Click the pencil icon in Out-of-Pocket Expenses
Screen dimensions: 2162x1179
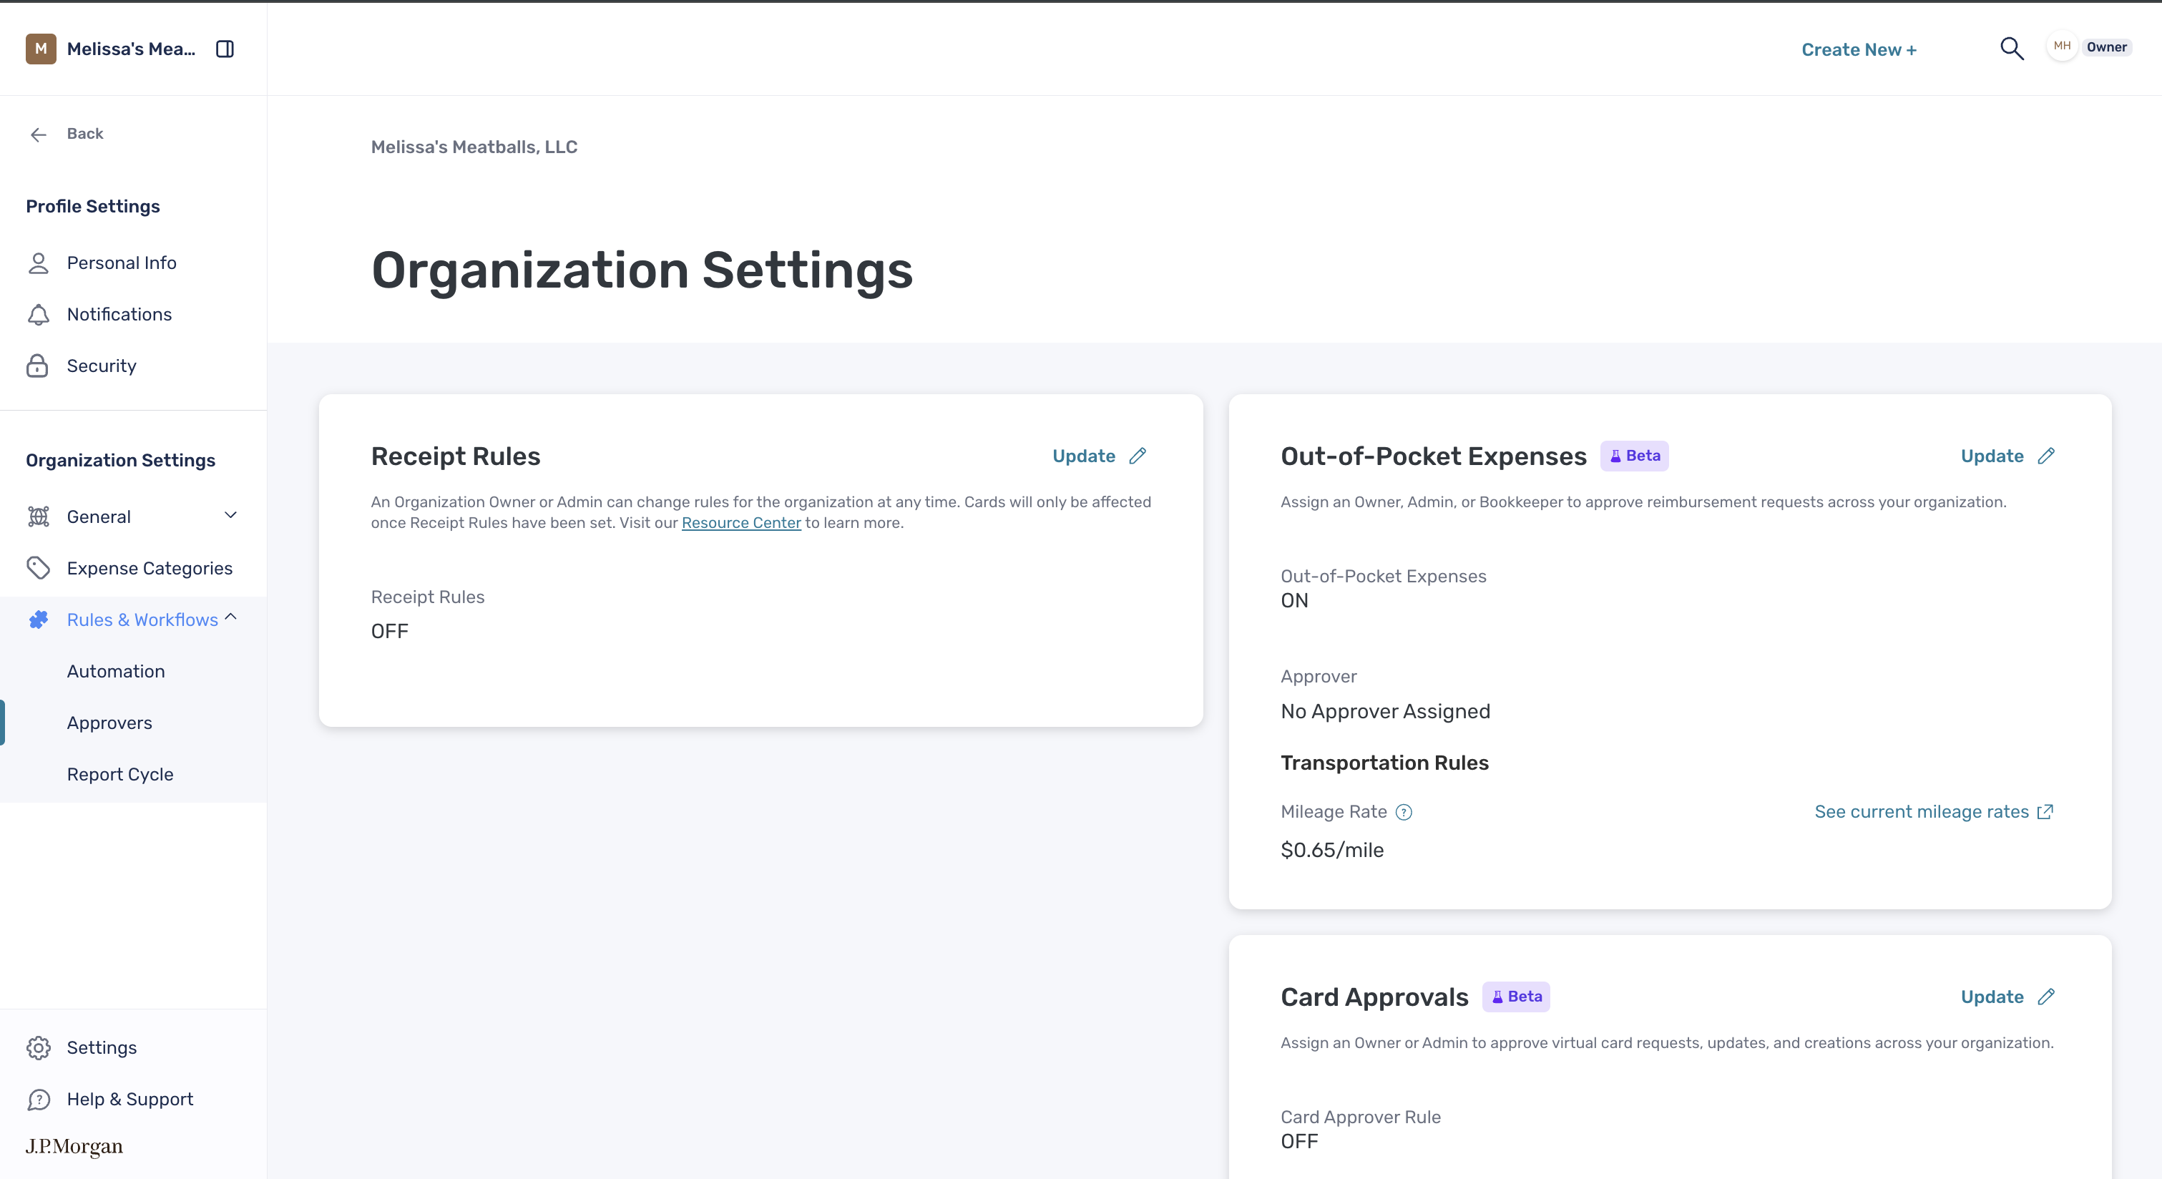tap(2046, 456)
